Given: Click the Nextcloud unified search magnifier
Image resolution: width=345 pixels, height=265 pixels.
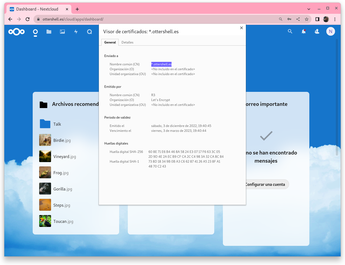Looking at the screenshot, I should pyautogui.click(x=290, y=32).
